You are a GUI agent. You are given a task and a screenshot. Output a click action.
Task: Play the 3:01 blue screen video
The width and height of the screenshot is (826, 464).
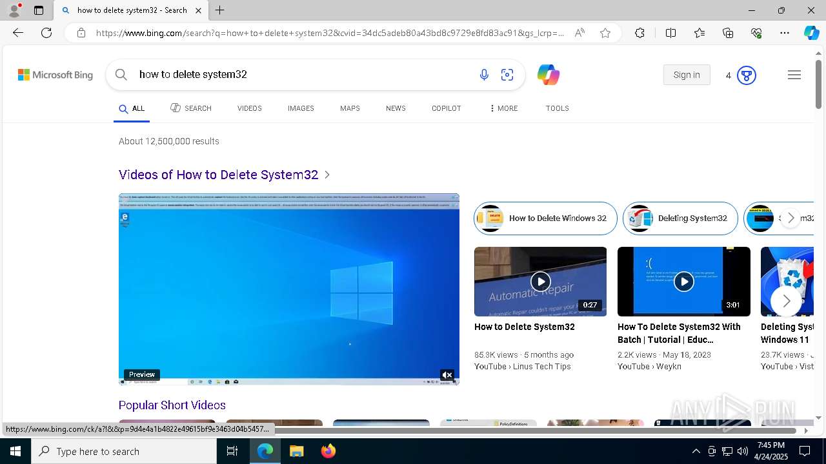[x=684, y=282]
